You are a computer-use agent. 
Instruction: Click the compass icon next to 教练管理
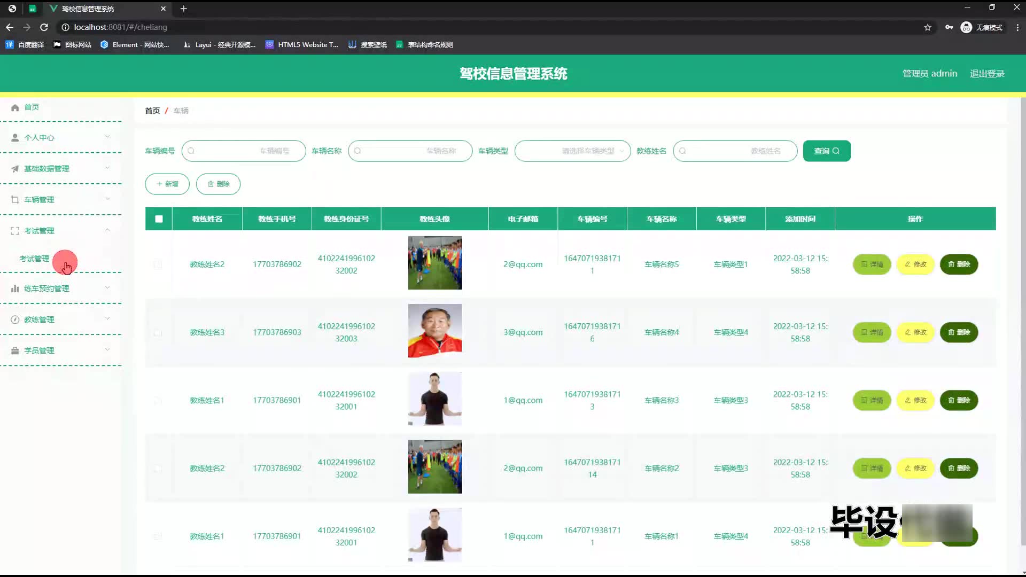15,319
